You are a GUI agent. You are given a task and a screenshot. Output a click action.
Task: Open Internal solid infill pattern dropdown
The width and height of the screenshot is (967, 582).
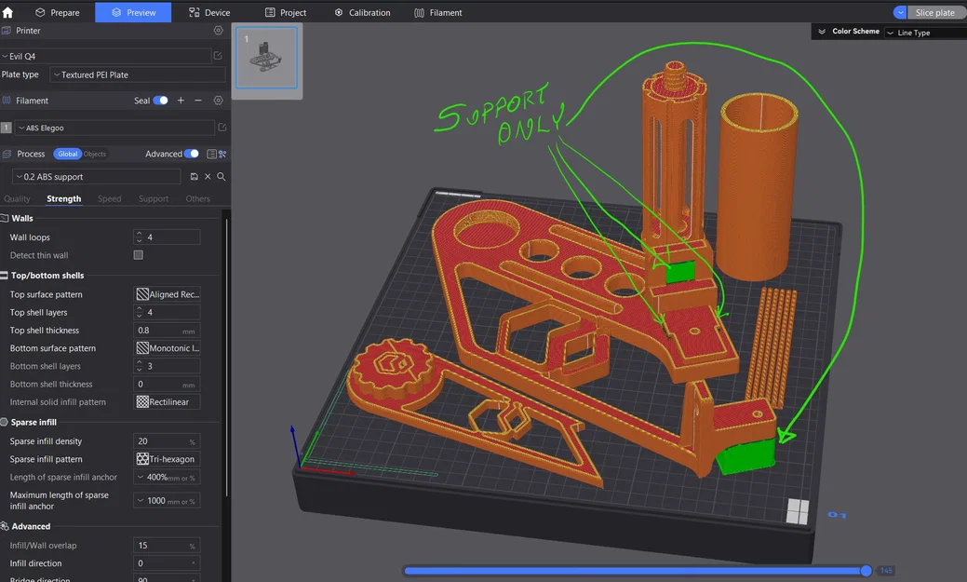click(168, 401)
